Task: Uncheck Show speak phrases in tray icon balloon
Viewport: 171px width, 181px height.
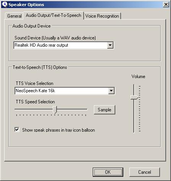Action: click(x=17, y=130)
